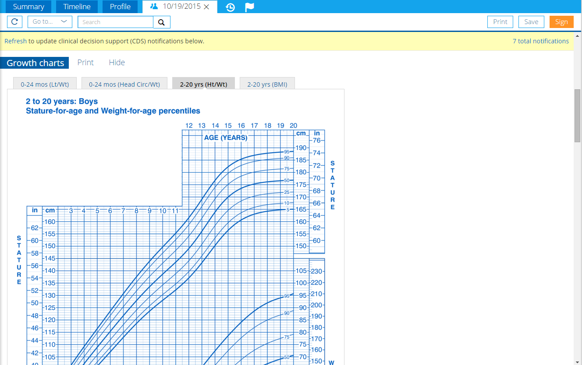
Task: Click the magnifier search button
Action: 162,22
